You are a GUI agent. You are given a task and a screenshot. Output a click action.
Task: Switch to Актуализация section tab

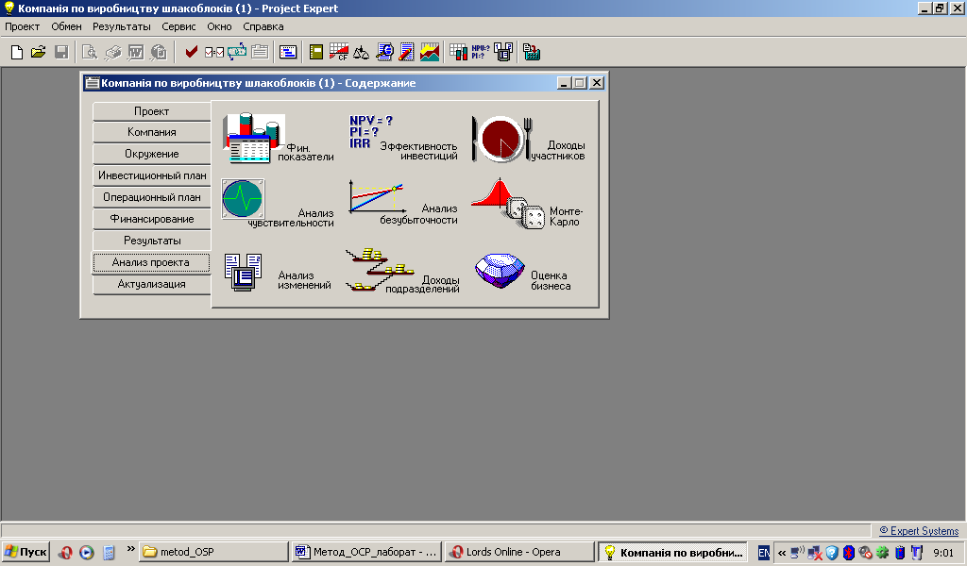coord(152,285)
